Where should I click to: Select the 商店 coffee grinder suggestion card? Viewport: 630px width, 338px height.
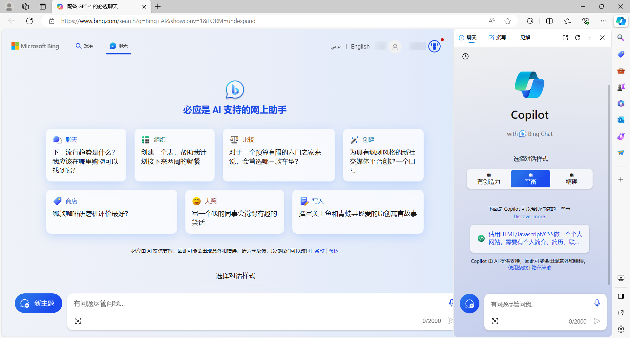pyautogui.click(x=112, y=212)
